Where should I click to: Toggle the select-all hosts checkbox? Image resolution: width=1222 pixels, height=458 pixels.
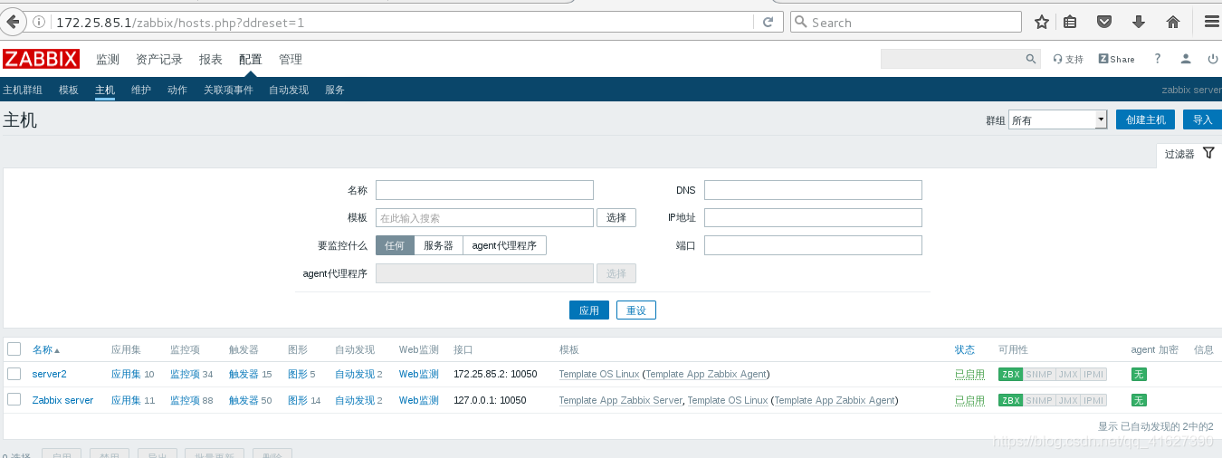point(14,348)
